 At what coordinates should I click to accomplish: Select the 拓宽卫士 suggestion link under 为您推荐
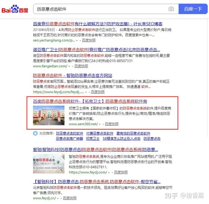[x=93, y=139]
